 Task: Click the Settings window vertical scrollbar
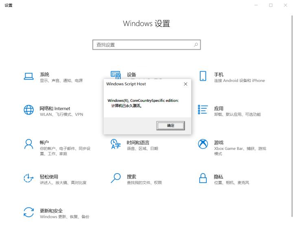coord(292,116)
